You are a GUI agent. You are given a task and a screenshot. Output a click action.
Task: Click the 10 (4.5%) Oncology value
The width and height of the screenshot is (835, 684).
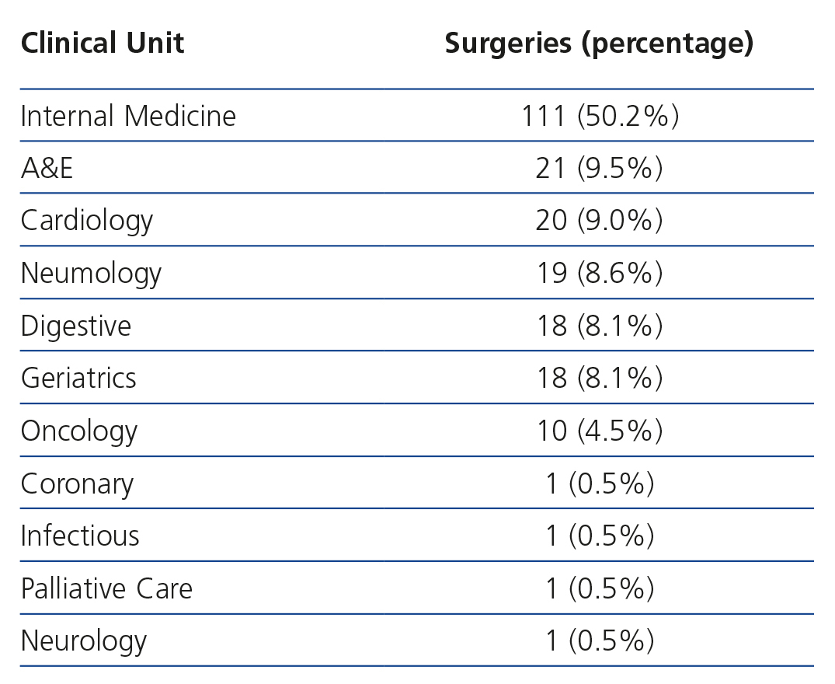point(599,431)
